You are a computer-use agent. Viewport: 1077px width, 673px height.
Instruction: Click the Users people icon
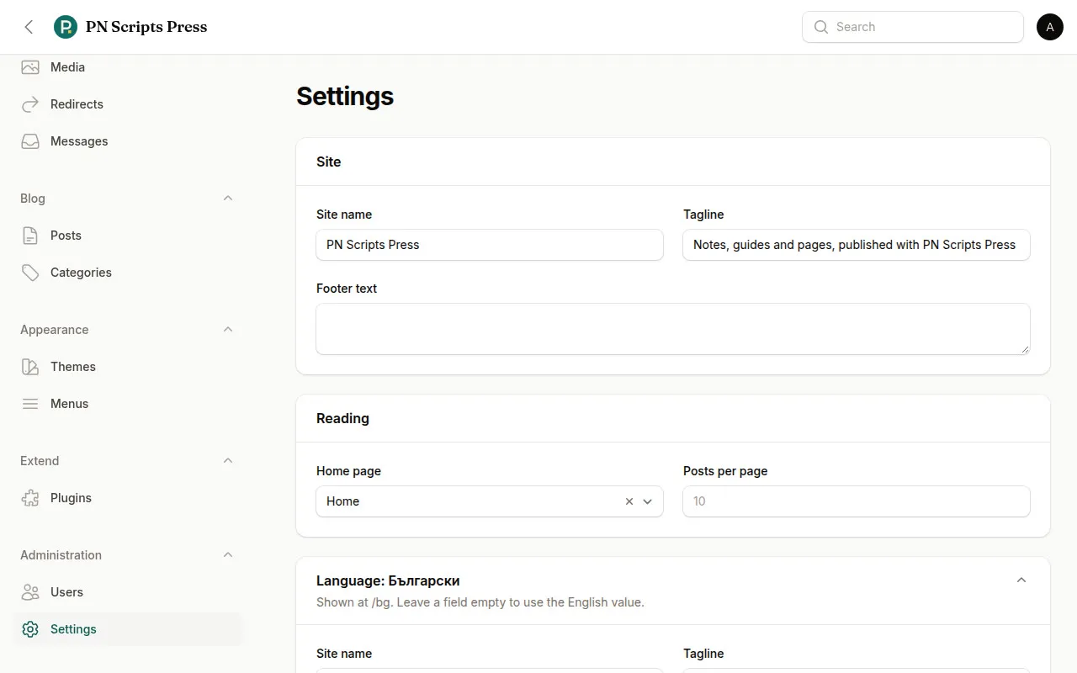tap(30, 592)
